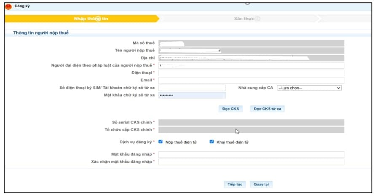Focus the Email input field
Screen dimensions: 375x196
coord(252,80)
